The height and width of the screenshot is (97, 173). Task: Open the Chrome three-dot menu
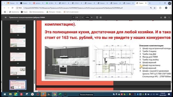(x=170, y=8)
